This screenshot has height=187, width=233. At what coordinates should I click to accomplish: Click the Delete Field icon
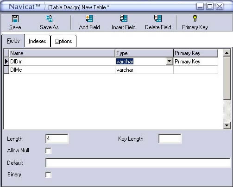(158, 19)
